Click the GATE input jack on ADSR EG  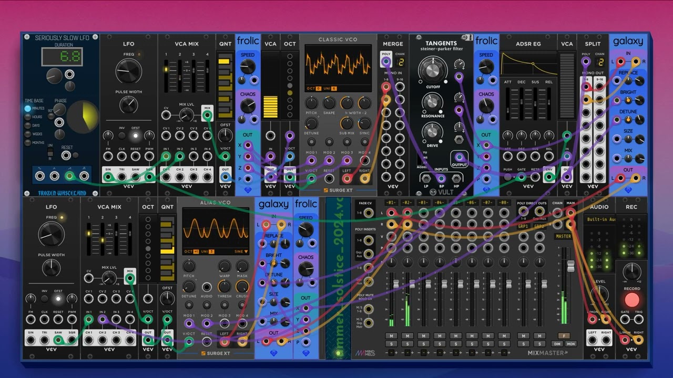522,177
